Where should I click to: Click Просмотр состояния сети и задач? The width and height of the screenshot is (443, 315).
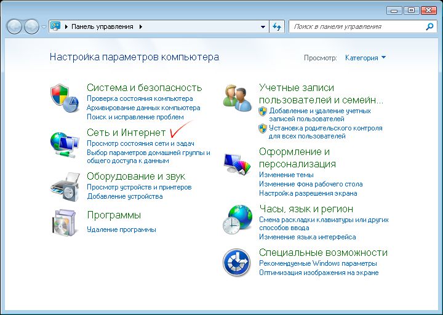[140, 143]
